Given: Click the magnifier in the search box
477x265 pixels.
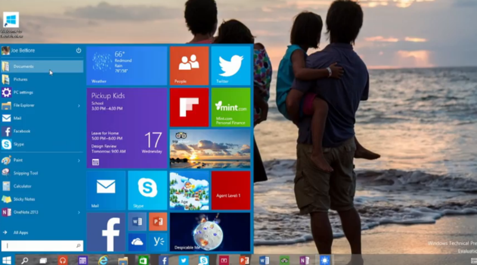Looking at the screenshot, I should coord(78,245).
